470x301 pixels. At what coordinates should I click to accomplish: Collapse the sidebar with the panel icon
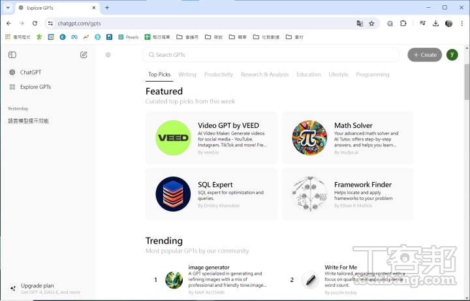point(12,55)
